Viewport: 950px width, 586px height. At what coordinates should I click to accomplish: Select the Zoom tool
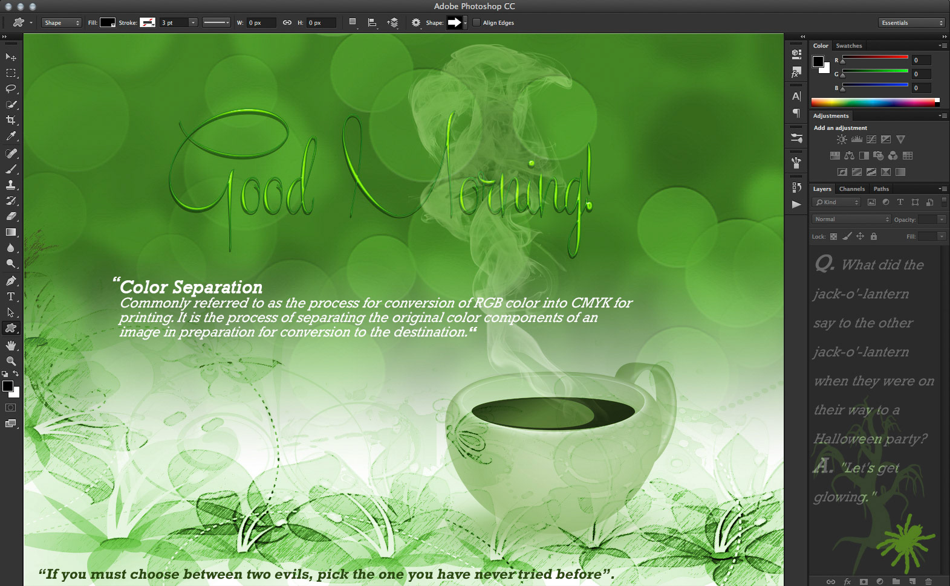11,361
